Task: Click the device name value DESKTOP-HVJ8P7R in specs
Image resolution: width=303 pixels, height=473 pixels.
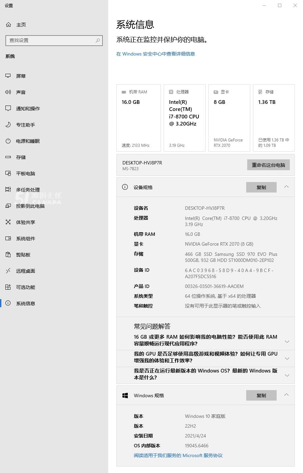Action: [205, 208]
